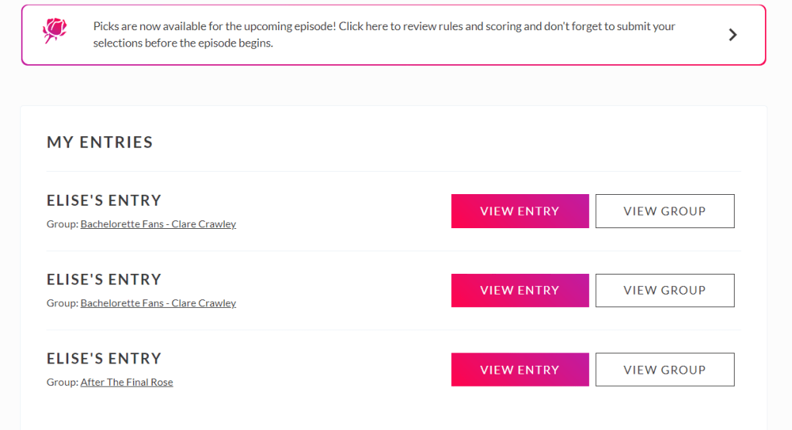792x430 pixels.
Task: Click the 'Picks are now available' banner text
Action: click(x=384, y=26)
